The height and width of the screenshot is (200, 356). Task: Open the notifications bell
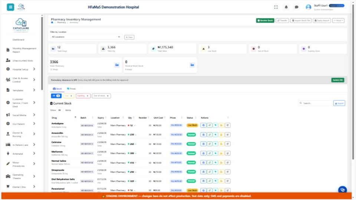286,7
